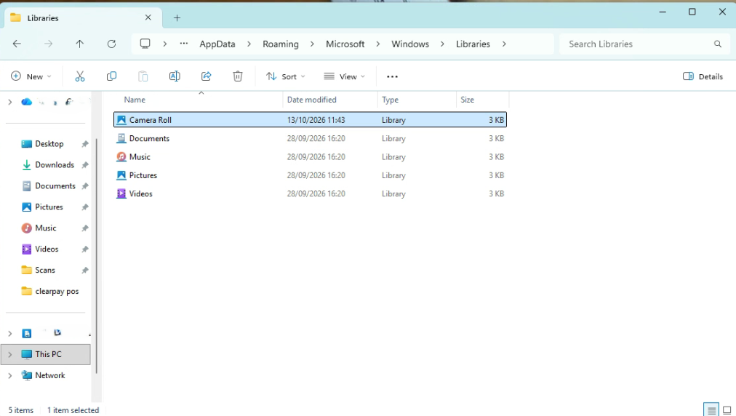Click the Copy icon in toolbar
Image resolution: width=736 pixels, height=416 pixels.
(x=111, y=76)
